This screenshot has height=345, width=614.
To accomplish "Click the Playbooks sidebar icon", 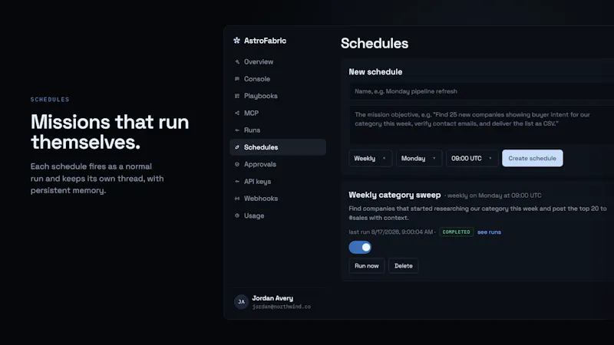I will point(237,96).
